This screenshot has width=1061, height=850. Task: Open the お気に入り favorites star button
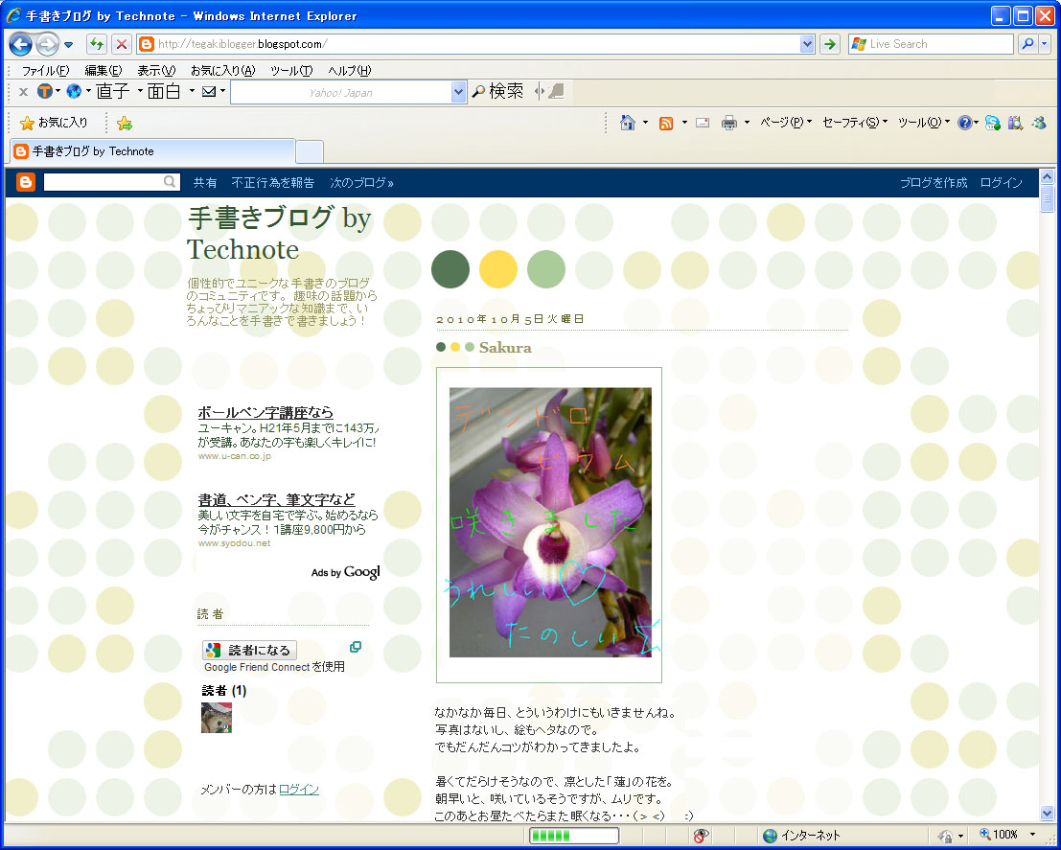(54, 123)
